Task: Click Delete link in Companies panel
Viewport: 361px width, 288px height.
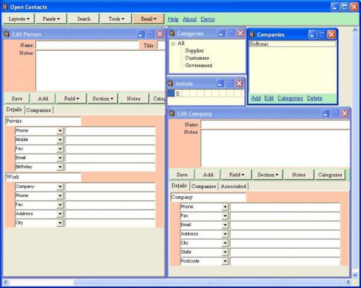Action: [315, 98]
